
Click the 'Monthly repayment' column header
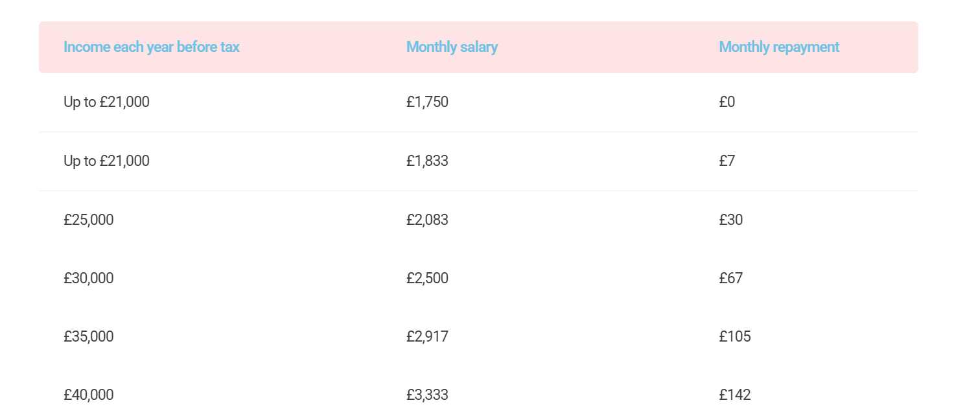point(779,47)
